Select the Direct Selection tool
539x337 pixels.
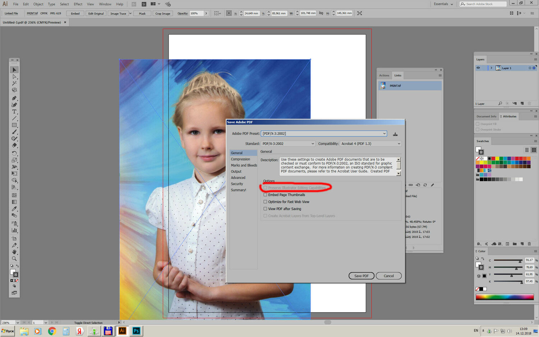click(x=14, y=77)
